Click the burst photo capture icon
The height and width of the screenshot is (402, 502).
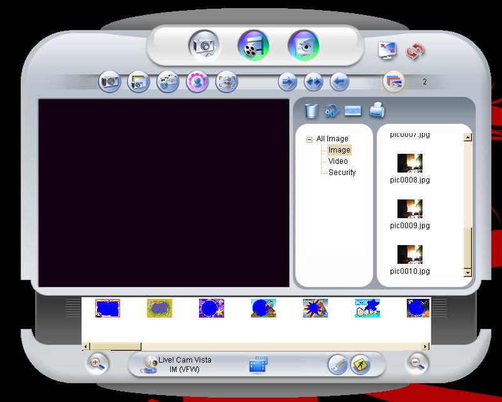coord(138,81)
